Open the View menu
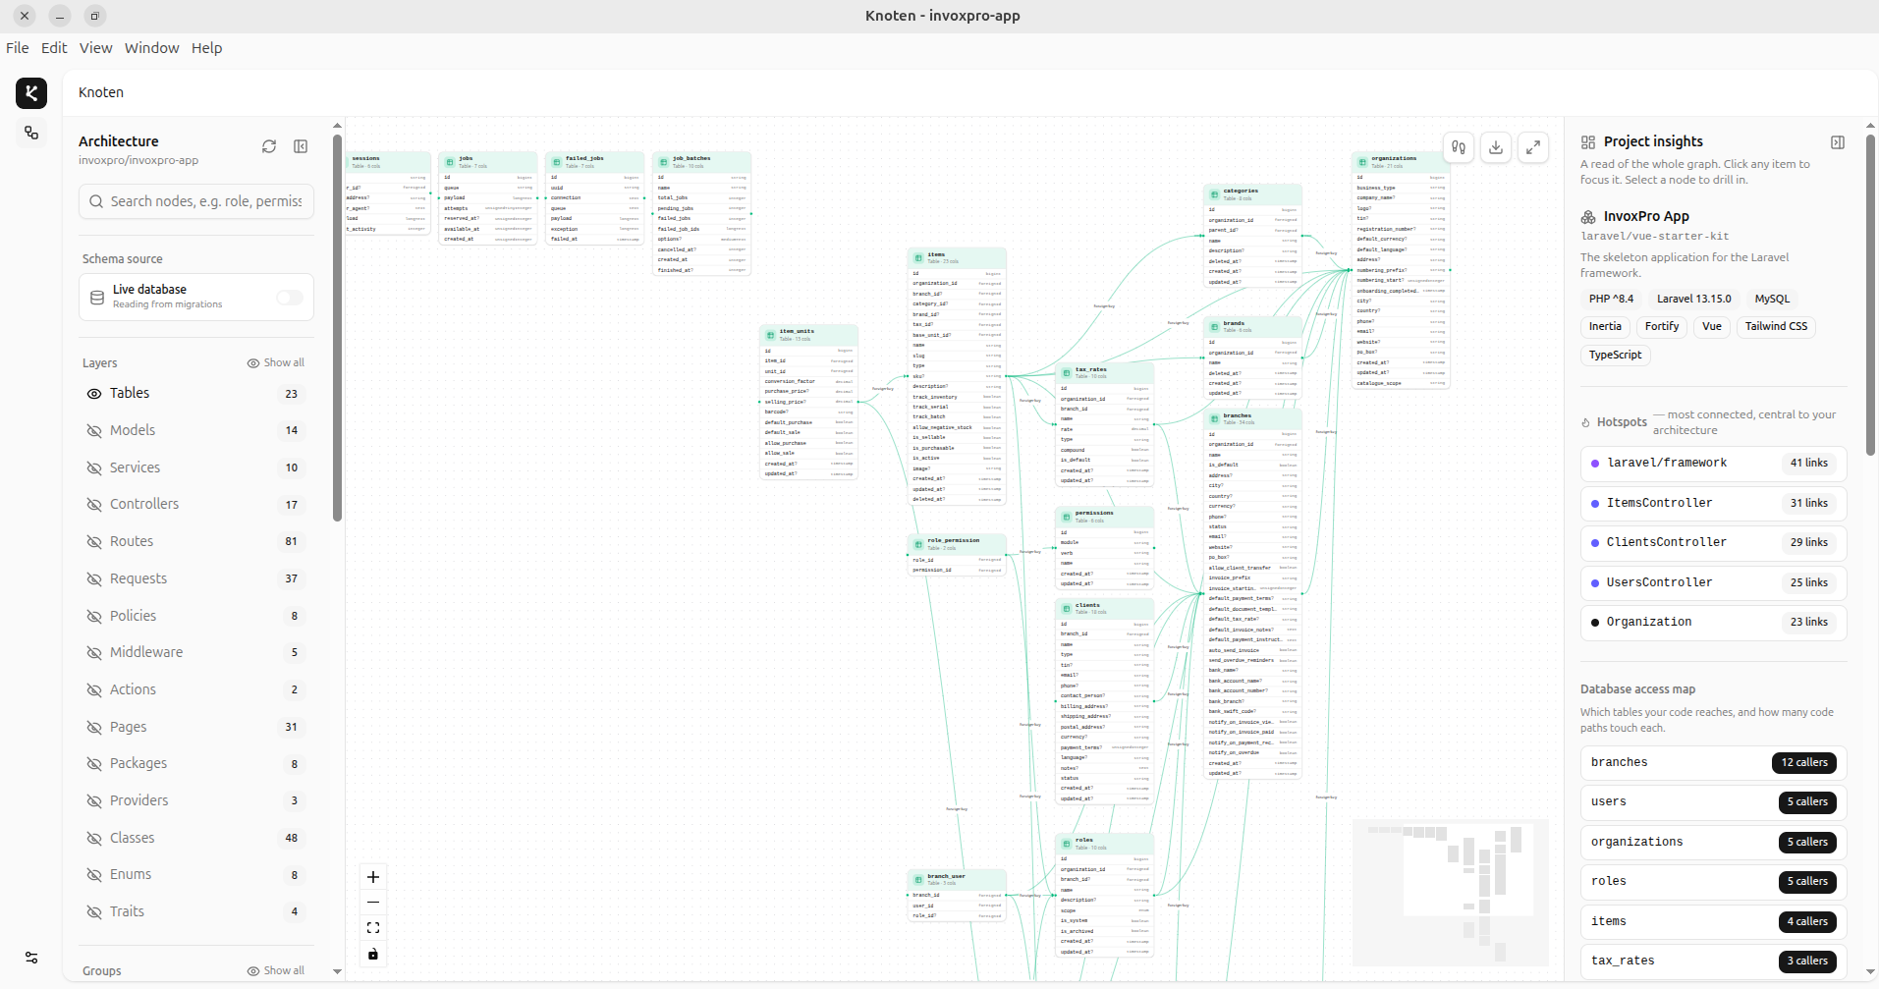The image size is (1879, 989). click(95, 48)
